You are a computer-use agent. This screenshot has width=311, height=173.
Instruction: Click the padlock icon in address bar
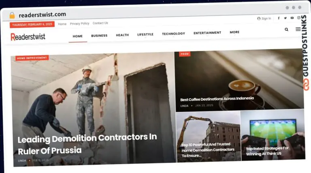point(12,15)
